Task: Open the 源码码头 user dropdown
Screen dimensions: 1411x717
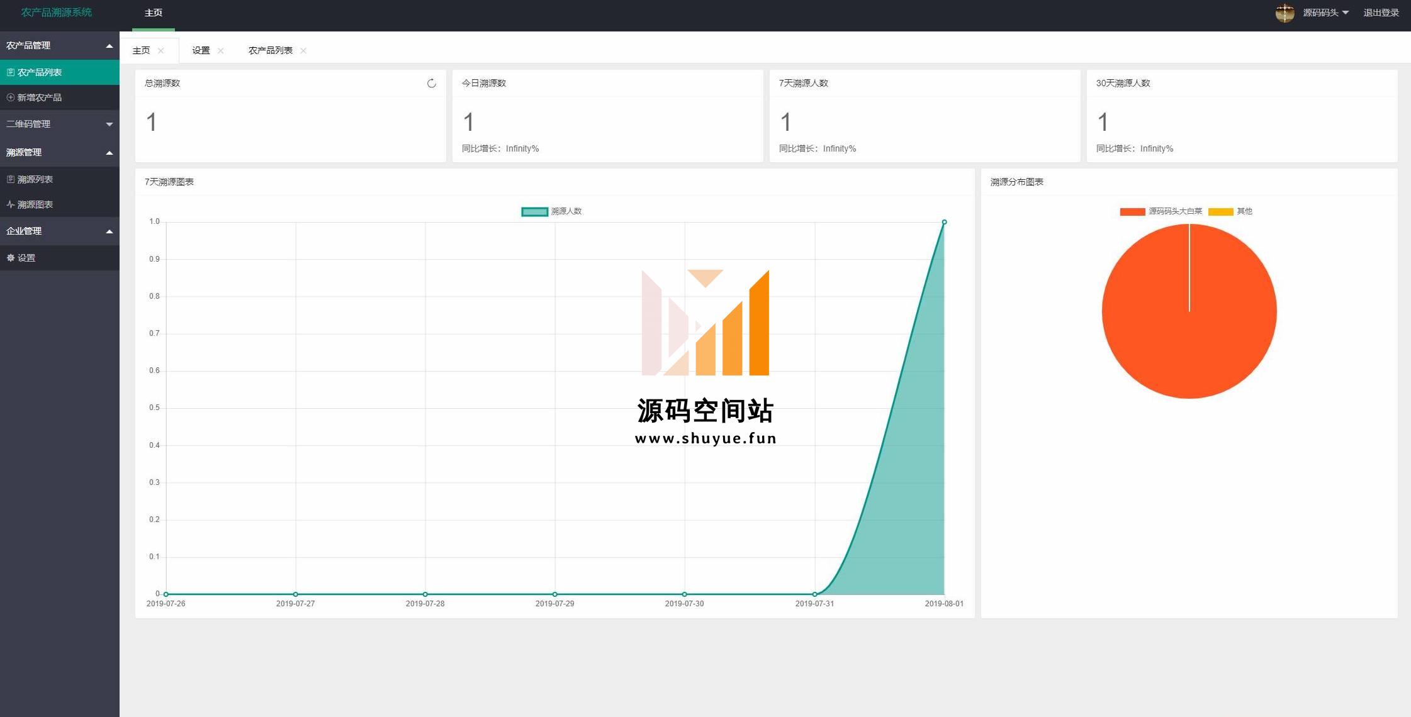Action: point(1325,13)
